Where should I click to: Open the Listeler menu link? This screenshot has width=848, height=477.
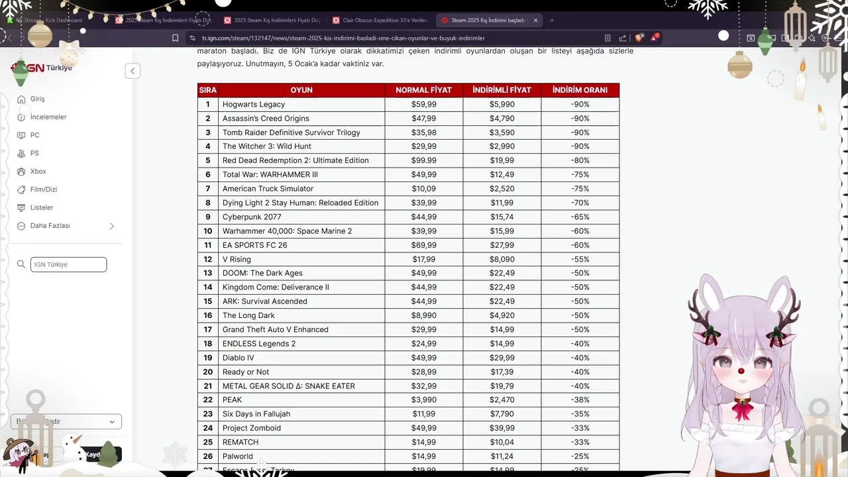42,208
